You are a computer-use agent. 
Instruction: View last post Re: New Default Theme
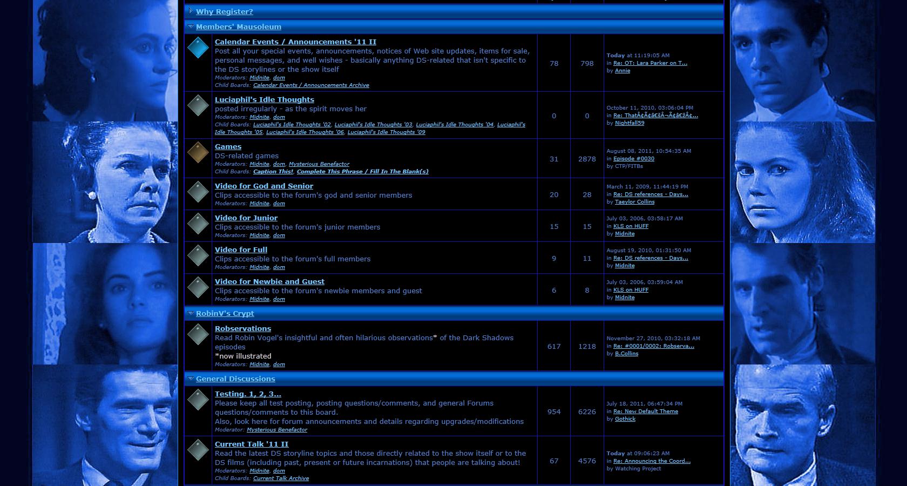point(645,411)
